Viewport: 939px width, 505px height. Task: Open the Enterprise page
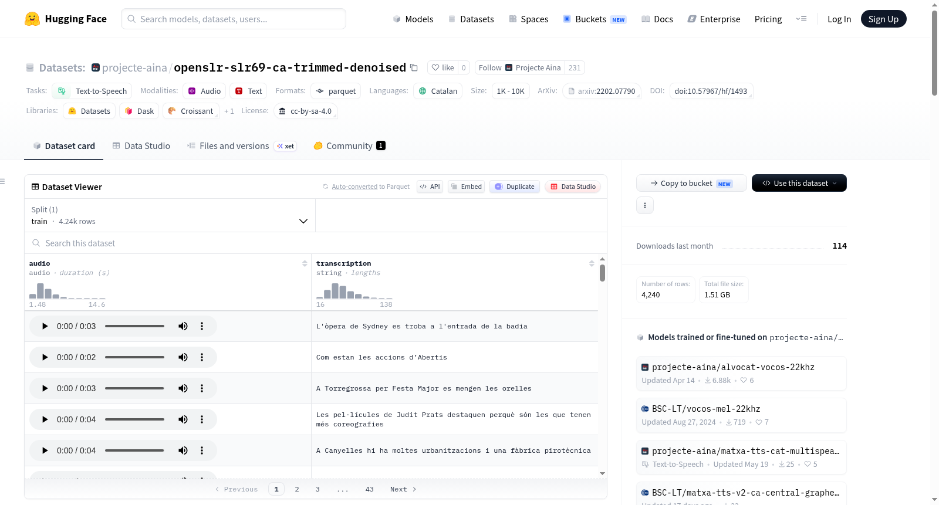pos(714,19)
